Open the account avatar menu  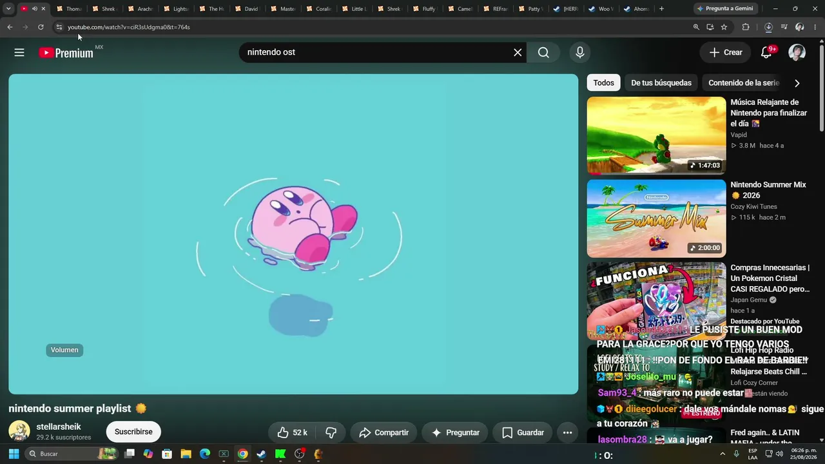pos(797,53)
